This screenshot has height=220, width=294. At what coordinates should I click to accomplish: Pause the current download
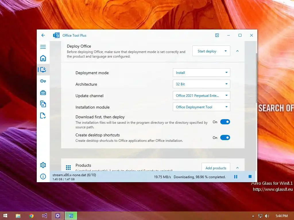(236, 176)
